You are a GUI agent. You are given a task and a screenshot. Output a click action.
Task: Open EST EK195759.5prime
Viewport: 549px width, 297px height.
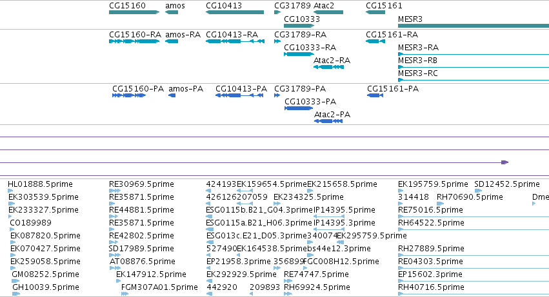(x=433, y=184)
